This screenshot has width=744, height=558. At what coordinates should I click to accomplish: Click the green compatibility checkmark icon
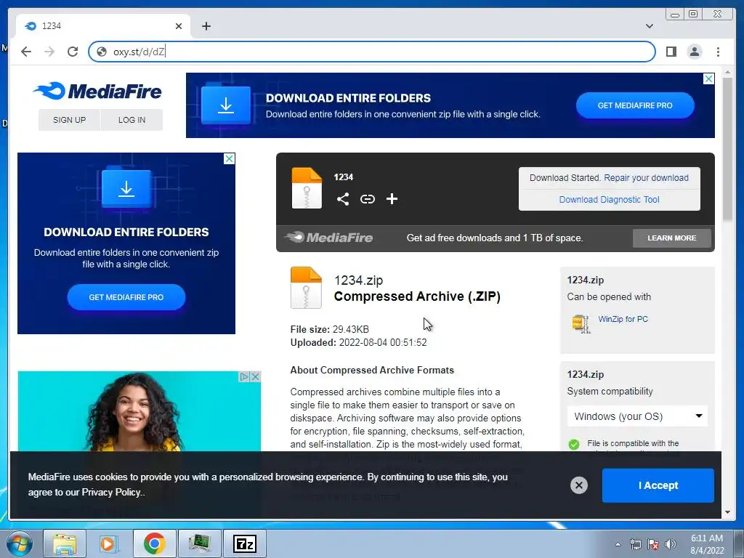tap(574, 445)
